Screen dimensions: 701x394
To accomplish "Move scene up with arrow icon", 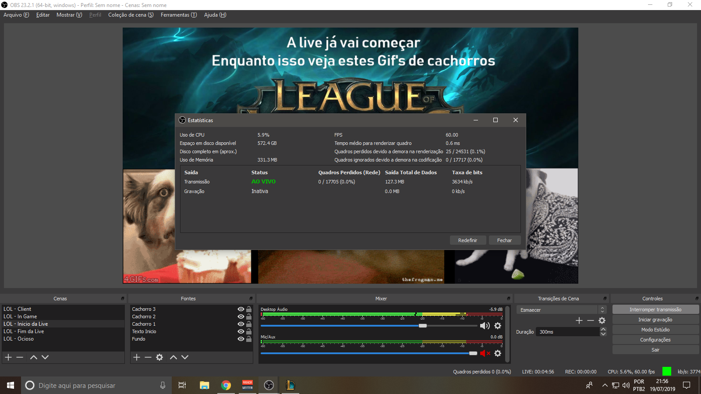I will [34, 357].
